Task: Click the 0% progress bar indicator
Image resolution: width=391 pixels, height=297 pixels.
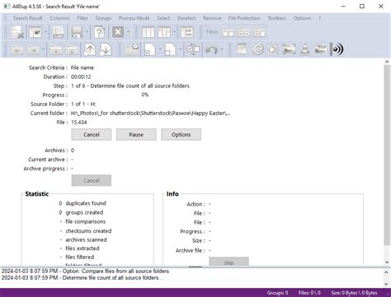Action: [145, 95]
